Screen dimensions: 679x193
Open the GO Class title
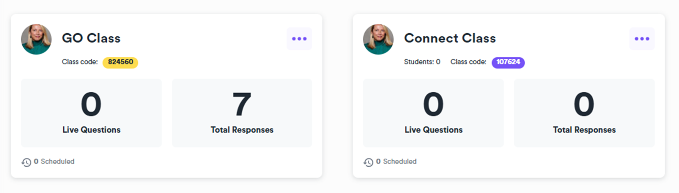(x=91, y=38)
